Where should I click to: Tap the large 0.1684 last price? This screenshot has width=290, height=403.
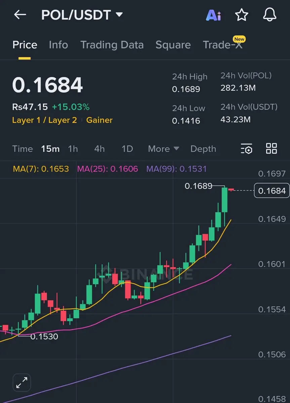47,85
